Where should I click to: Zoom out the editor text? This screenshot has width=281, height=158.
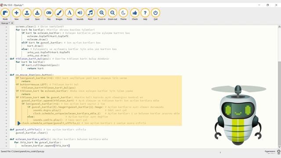point(112,14)
